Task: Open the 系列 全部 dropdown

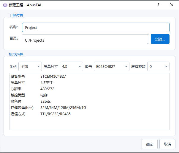Action: coord(30,66)
